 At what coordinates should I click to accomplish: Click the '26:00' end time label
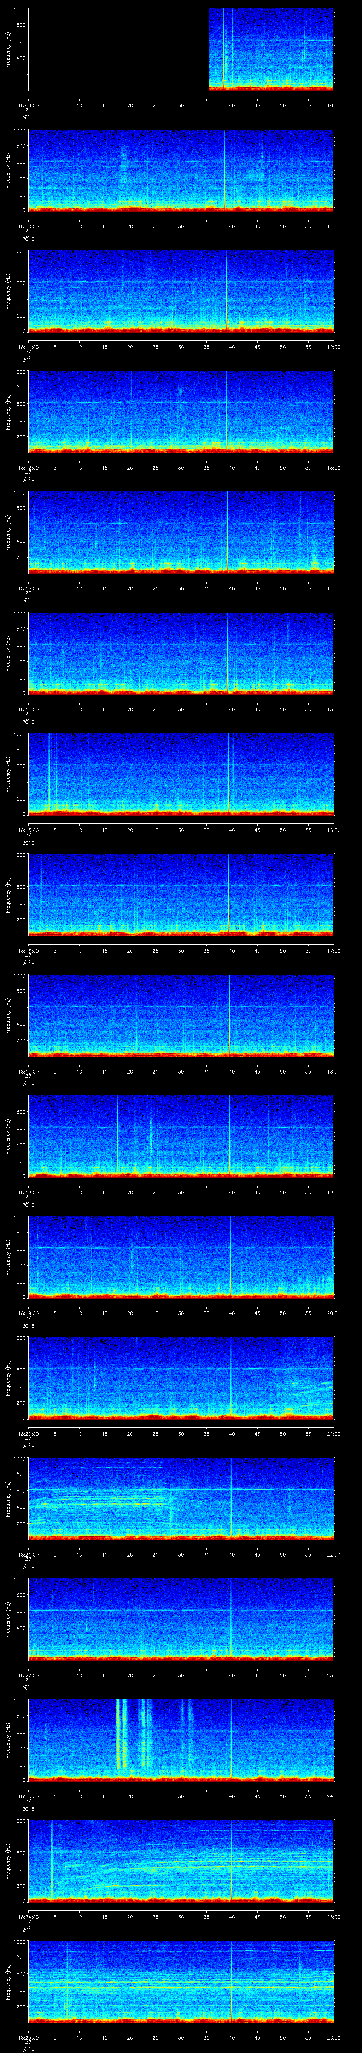click(x=334, y=2037)
